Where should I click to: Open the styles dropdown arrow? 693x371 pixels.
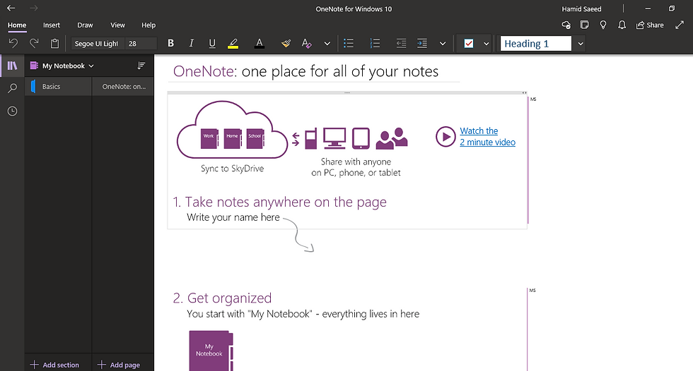pyautogui.click(x=581, y=44)
